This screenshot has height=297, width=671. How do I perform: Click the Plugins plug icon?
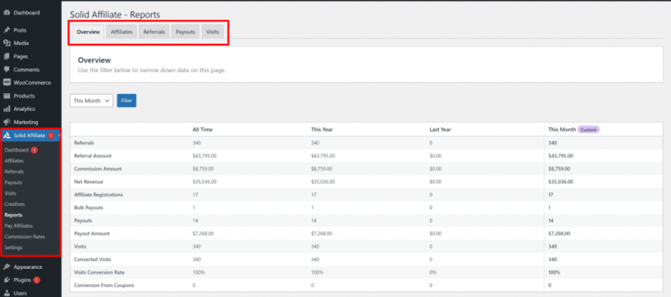coord(7,281)
